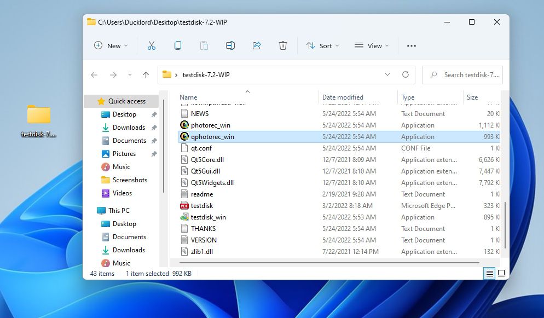Select the THANKS text document

203,228
